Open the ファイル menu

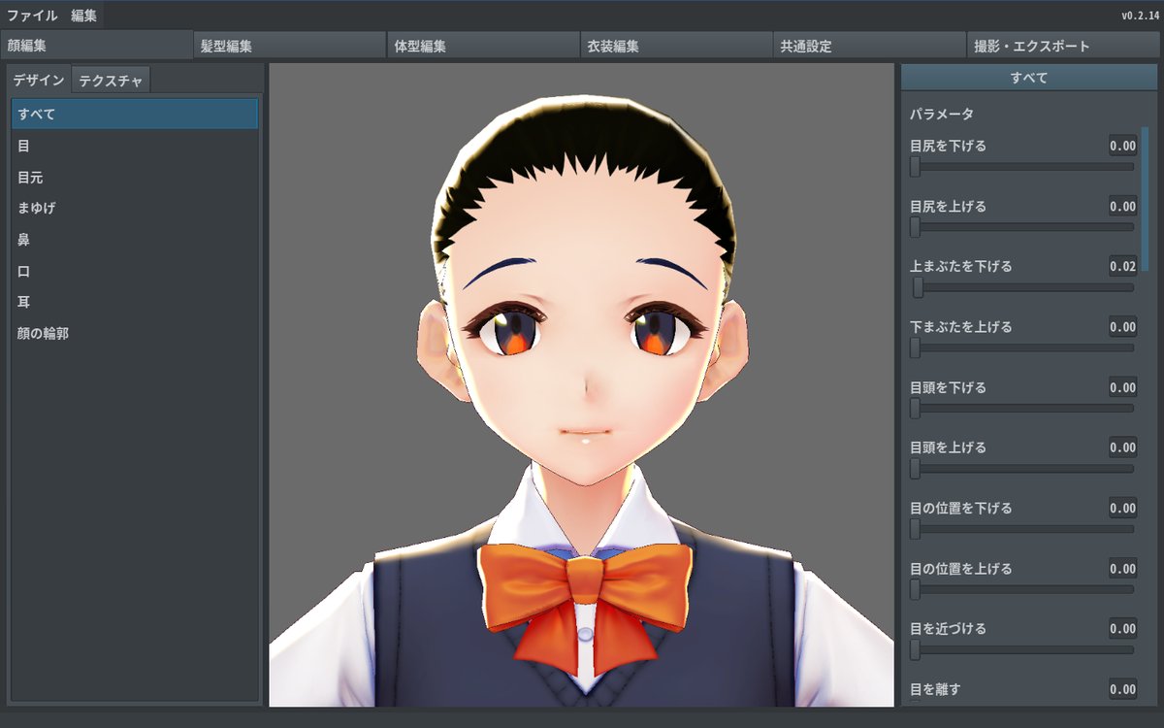point(32,16)
